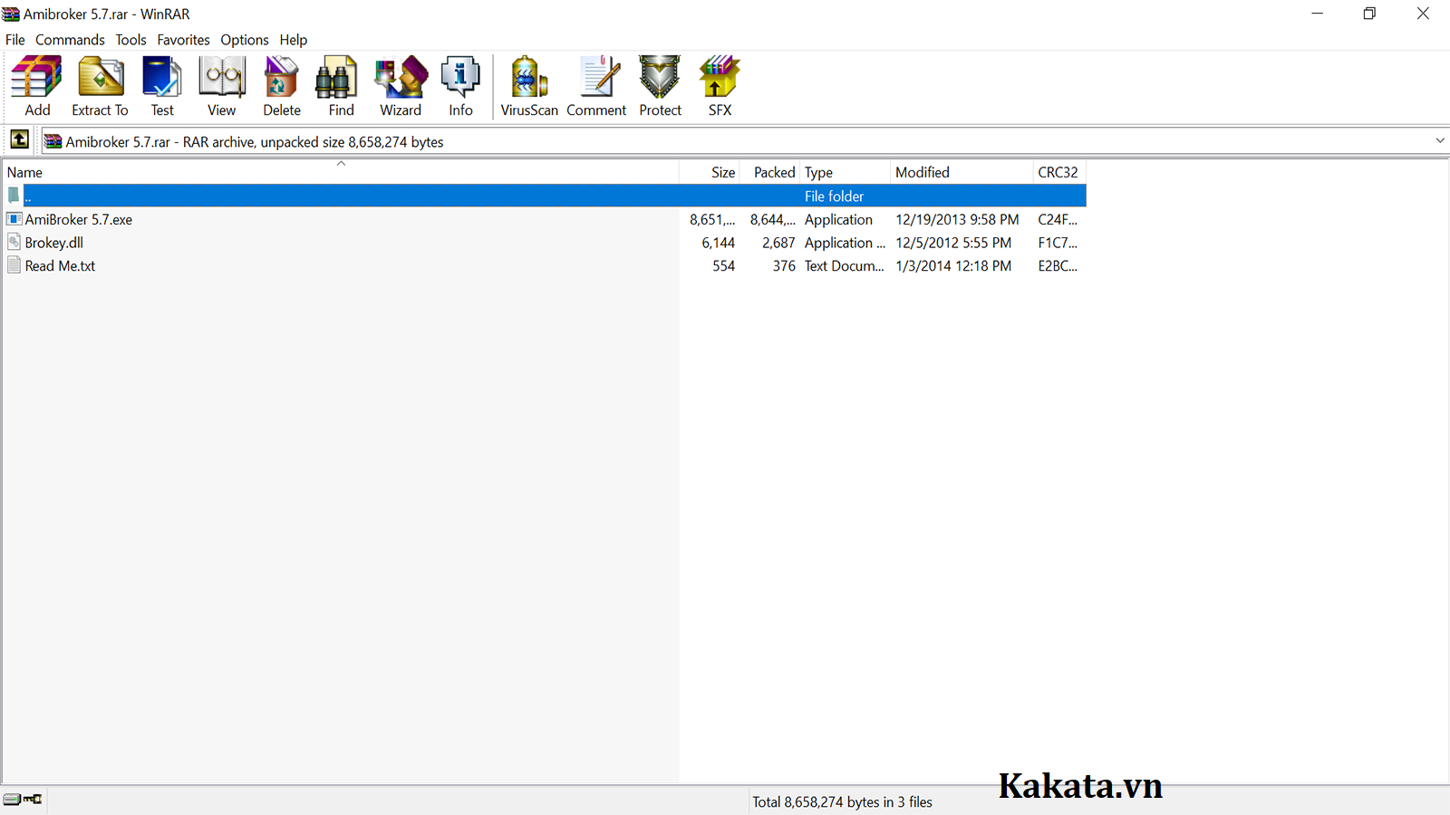Click the WinRAR title bar icon
This screenshot has width=1450, height=815.
11,14
